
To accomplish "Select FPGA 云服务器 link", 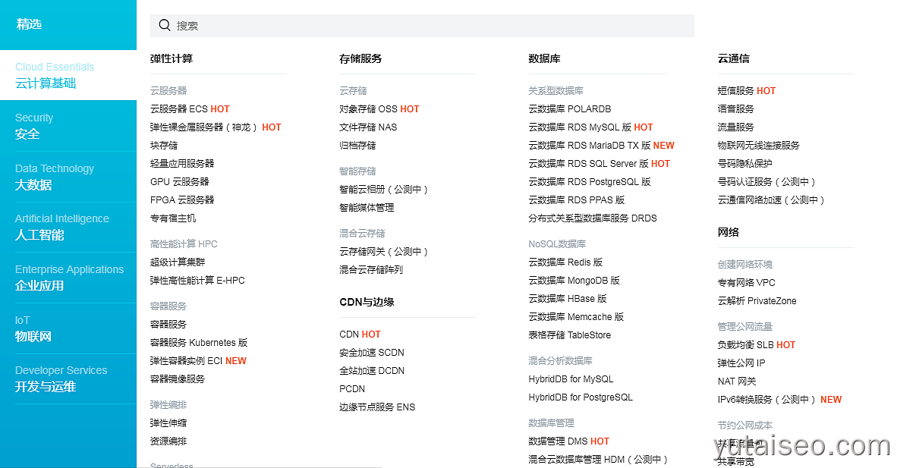I will point(182,200).
